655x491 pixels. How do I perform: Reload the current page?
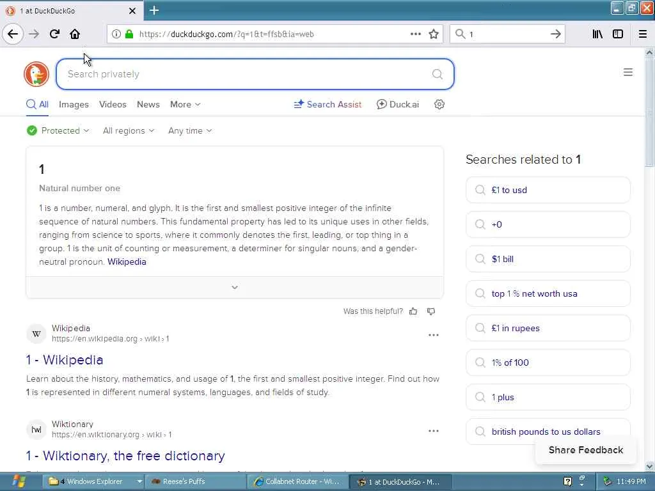(54, 34)
